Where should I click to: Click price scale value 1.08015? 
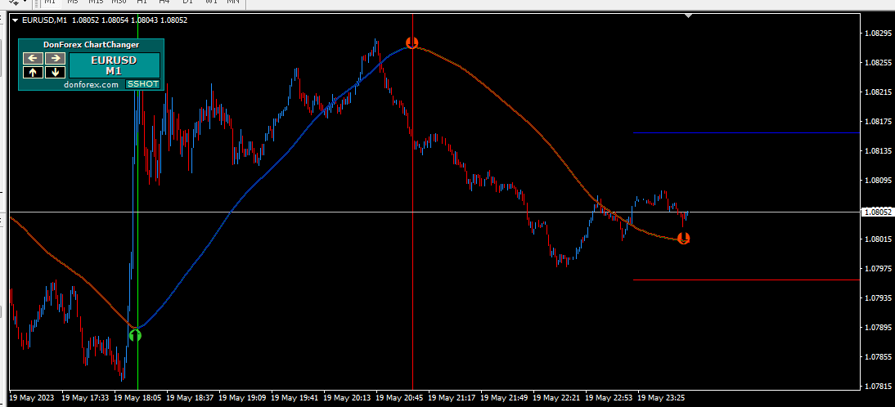point(879,239)
